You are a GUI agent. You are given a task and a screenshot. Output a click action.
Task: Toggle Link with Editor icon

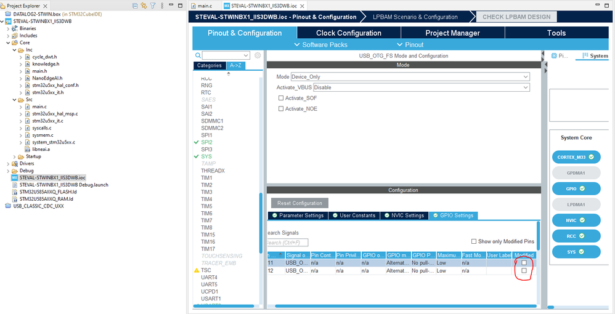144,6
